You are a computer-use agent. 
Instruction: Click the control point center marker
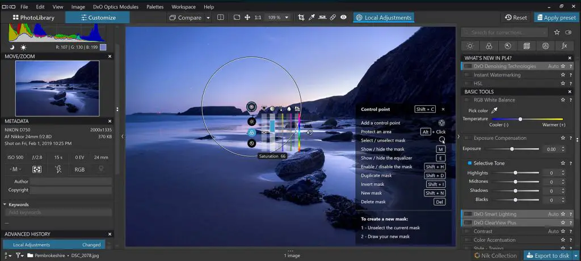tap(251, 107)
